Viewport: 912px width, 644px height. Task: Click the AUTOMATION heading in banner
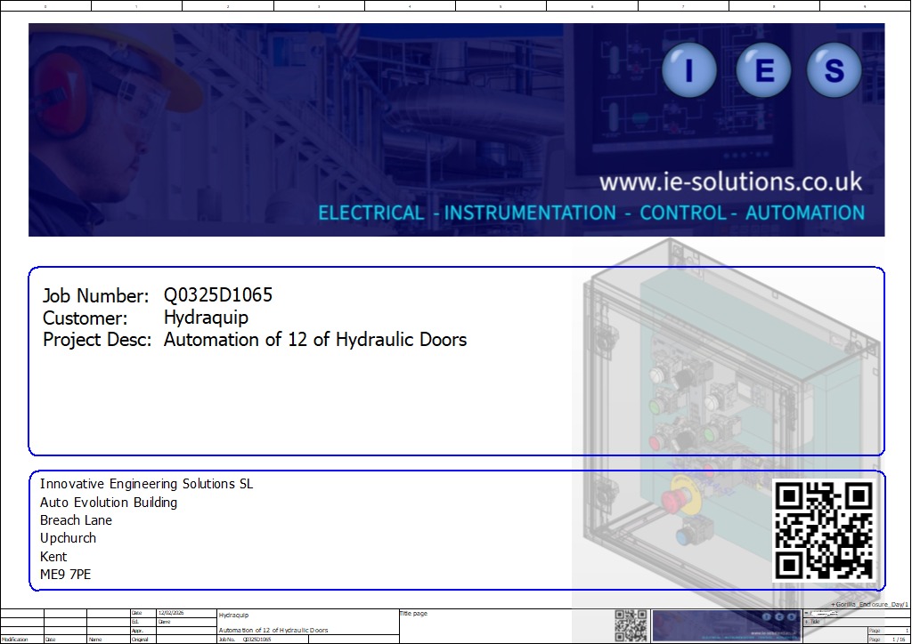point(804,213)
